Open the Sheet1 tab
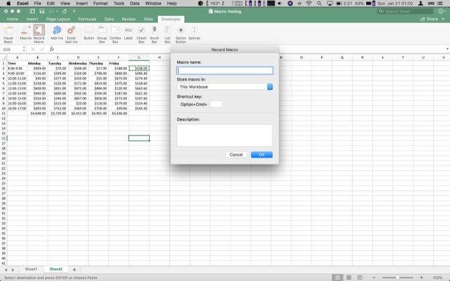 (x=32, y=269)
